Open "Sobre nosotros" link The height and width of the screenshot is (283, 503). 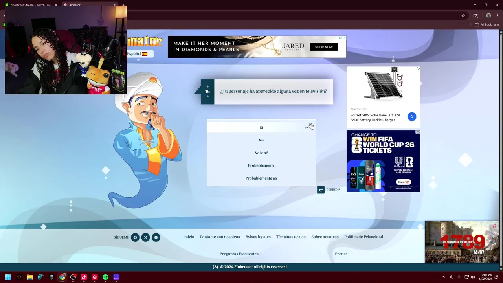325,237
